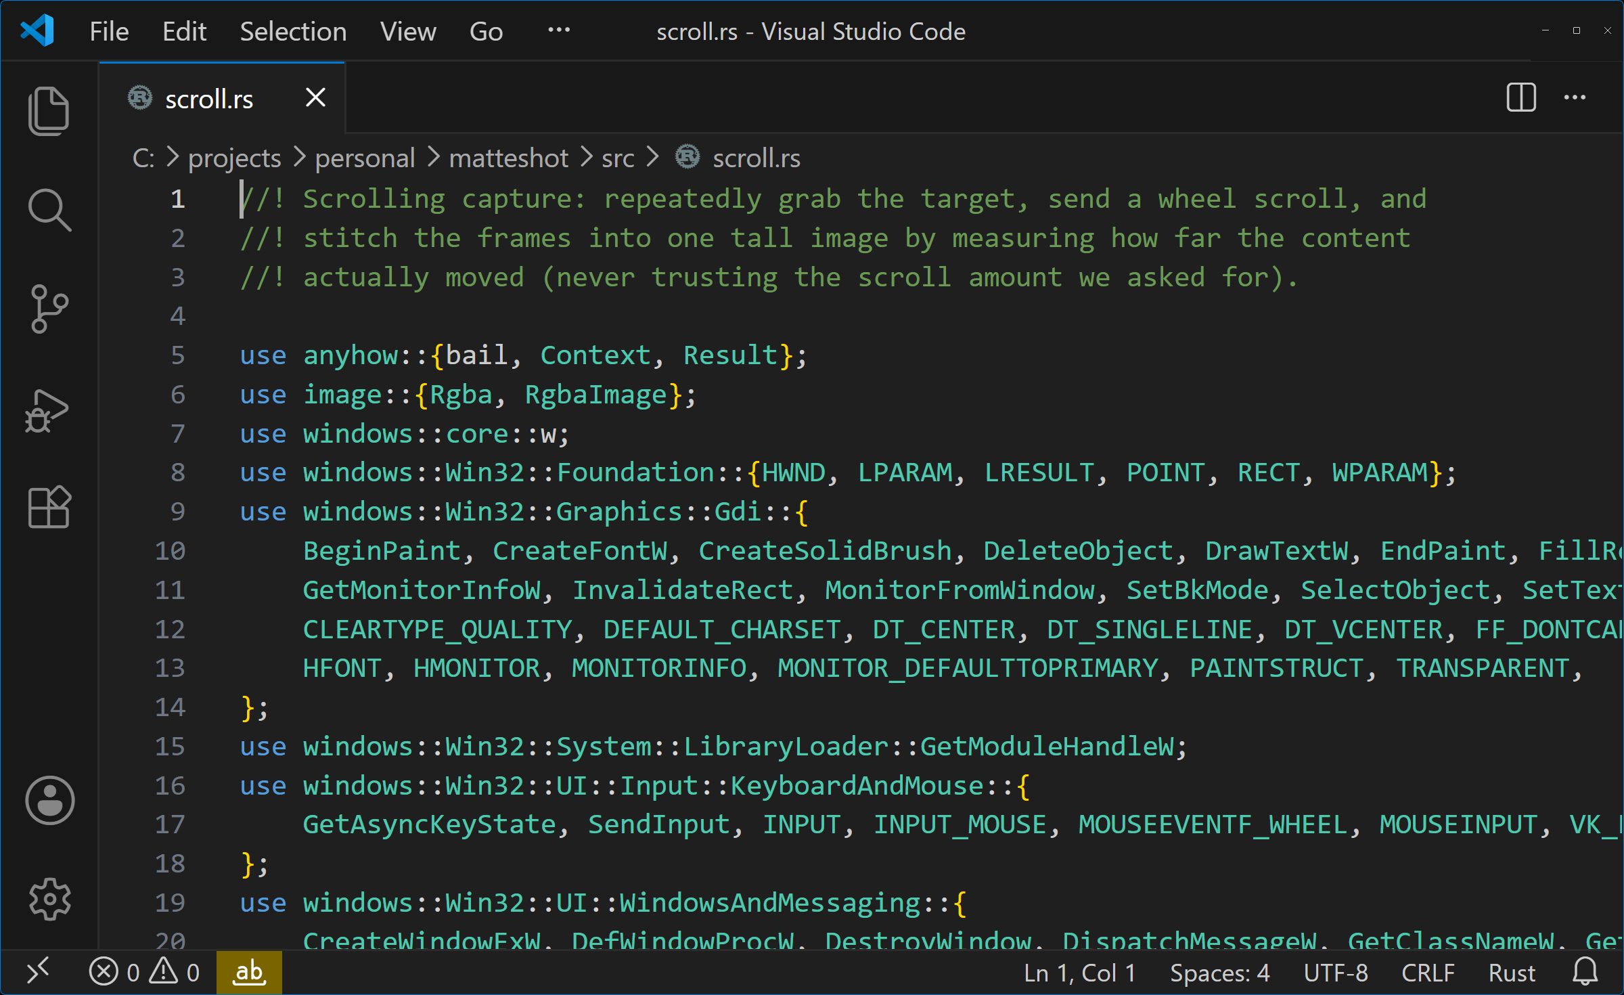The width and height of the screenshot is (1624, 995).
Task: Open the Search view in activity bar
Action: click(x=49, y=210)
